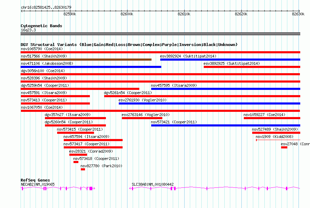Select the blue esv3892924 gain bar
The image size is (310, 208).
(230, 60)
